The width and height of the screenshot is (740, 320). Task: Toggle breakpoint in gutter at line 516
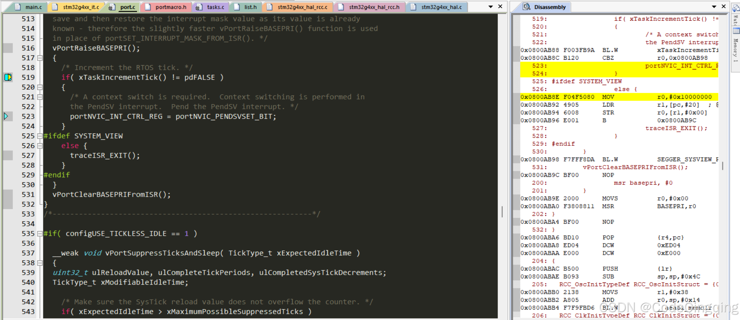(8, 48)
